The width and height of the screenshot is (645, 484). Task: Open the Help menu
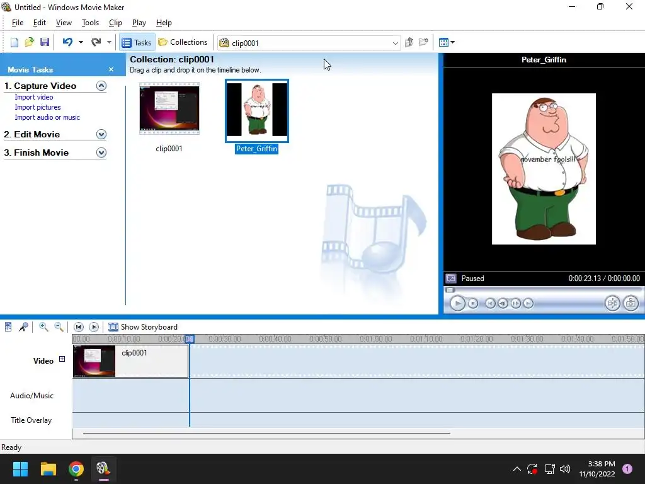pyautogui.click(x=164, y=23)
